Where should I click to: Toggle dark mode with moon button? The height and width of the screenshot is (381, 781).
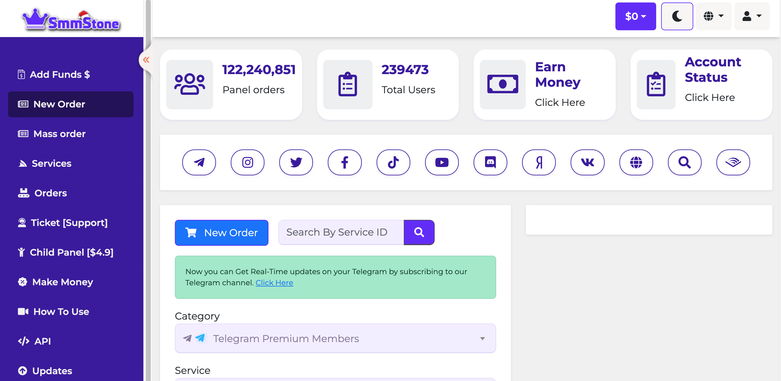tap(677, 16)
